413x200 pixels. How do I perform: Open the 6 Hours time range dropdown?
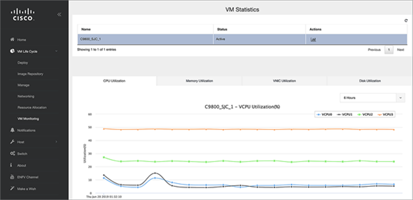pyautogui.click(x=373, y=98)
